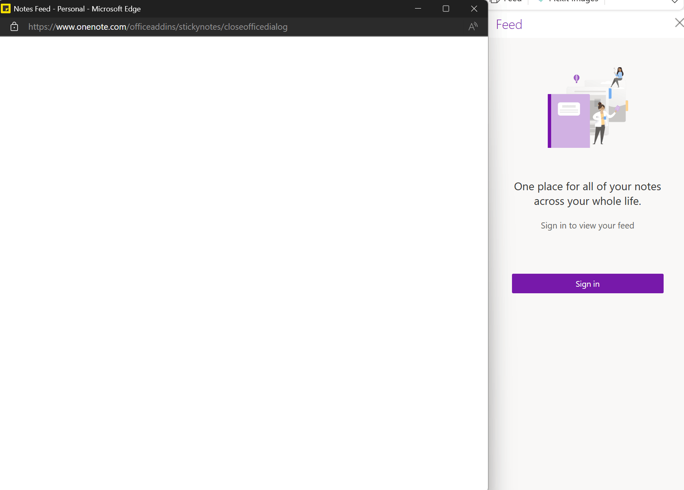Screen dimensions: 684x490
Task: Click the Sticky Notes app icon in title bar
Action: point(6,9)
